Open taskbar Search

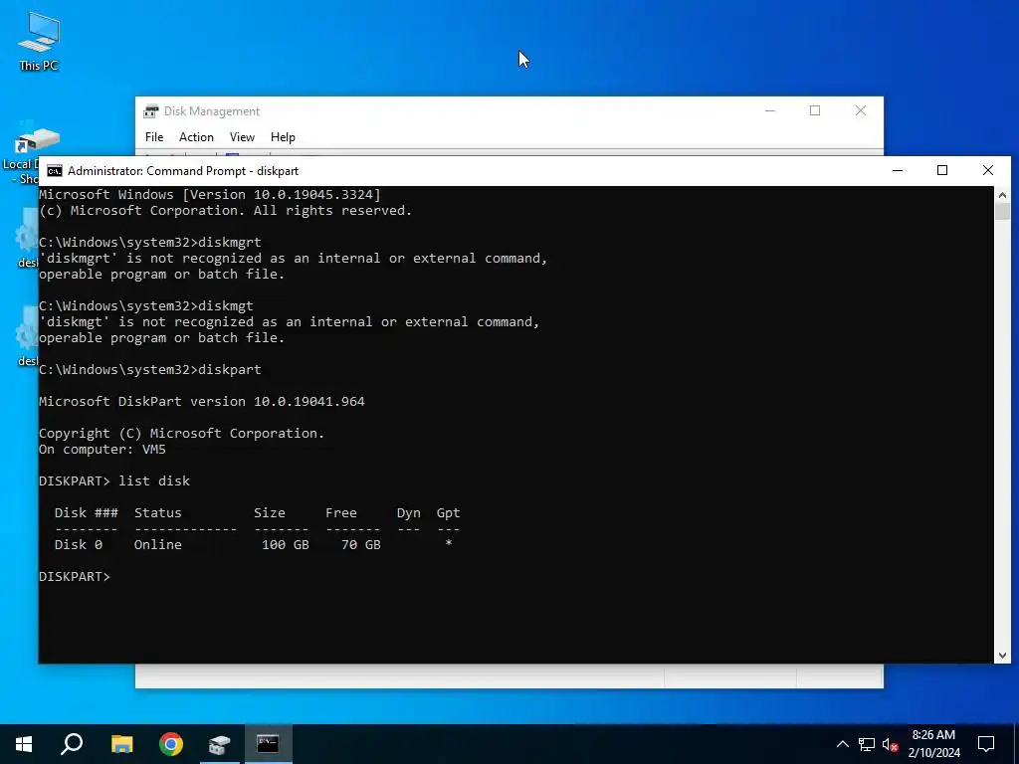pyautogui.click(x=72, y=744)
